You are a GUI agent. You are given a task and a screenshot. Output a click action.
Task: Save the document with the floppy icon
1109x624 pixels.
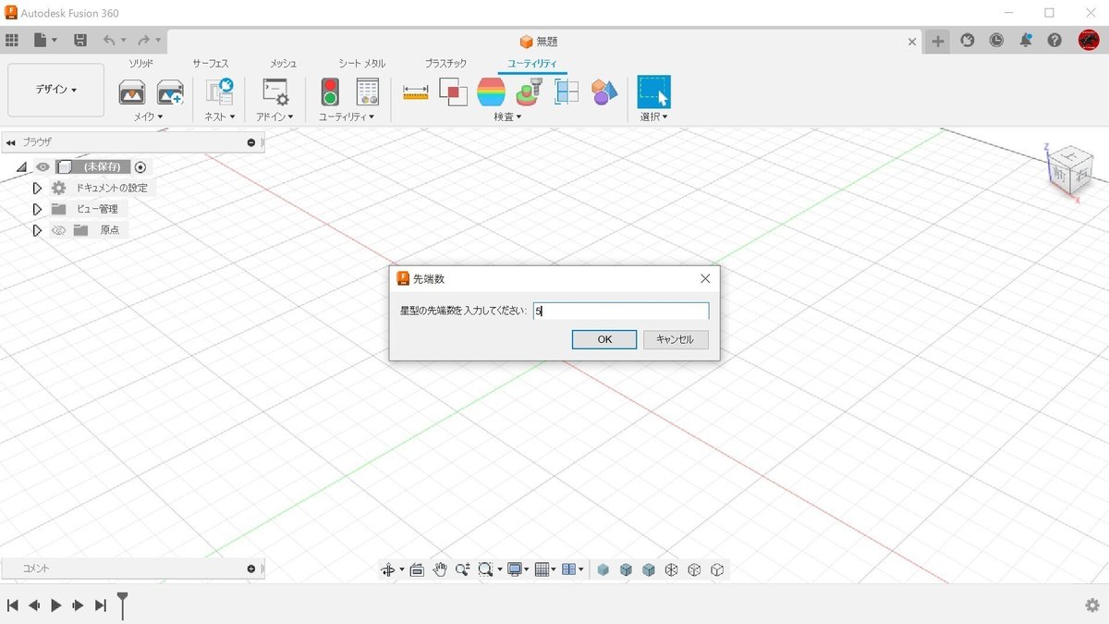(80, 41)
